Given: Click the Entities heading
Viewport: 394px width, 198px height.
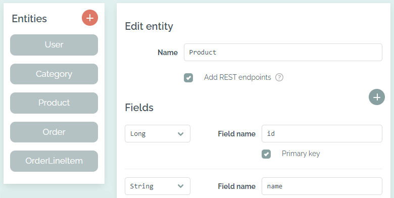Looking at the screenshot, I should 29,19.
